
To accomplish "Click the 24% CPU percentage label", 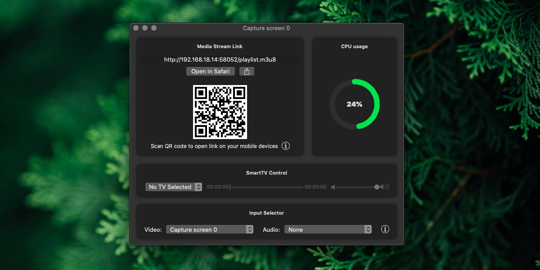I will 355,104.
